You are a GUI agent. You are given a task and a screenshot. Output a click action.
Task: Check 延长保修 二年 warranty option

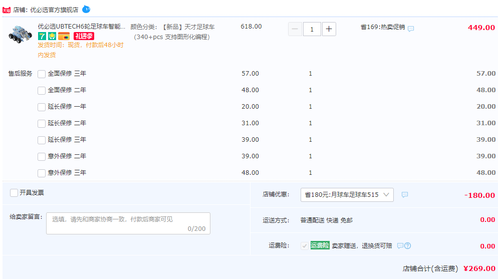click(42, 123)
